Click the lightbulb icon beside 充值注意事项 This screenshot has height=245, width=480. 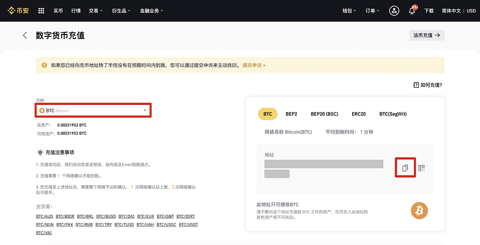[40, 152]
